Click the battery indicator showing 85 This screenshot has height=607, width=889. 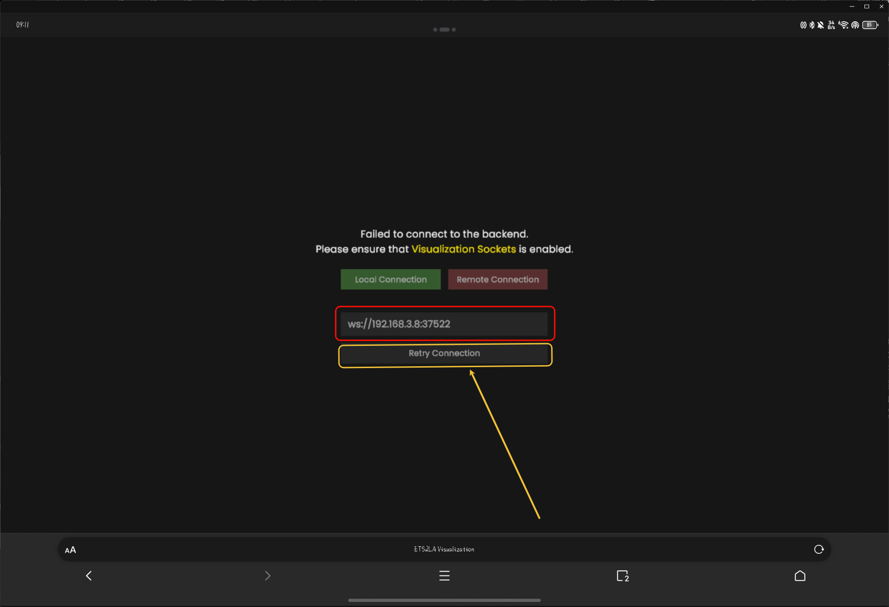[x=870, y=25]
